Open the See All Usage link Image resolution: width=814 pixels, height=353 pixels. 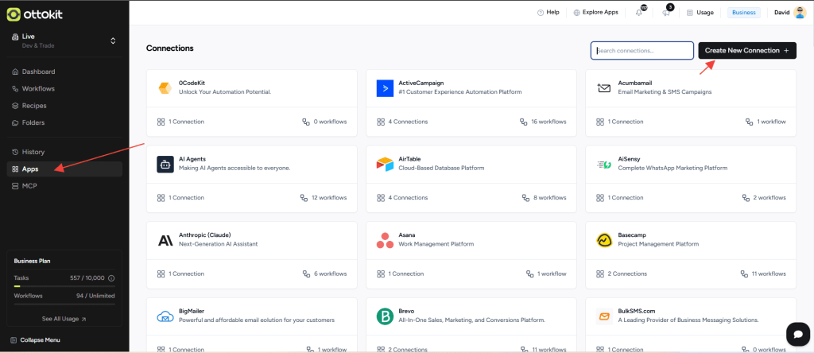(64, 319)
